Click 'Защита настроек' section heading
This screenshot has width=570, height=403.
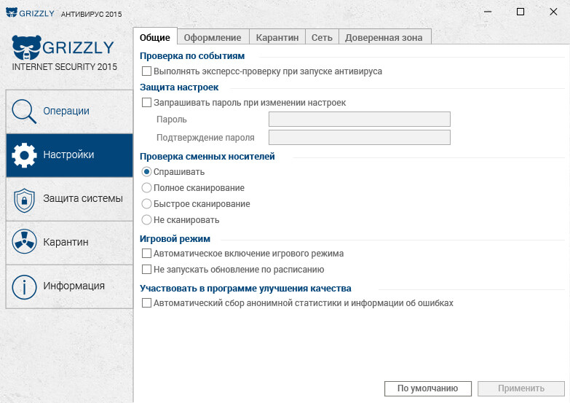pyautogui.click(x=179, y=87)
